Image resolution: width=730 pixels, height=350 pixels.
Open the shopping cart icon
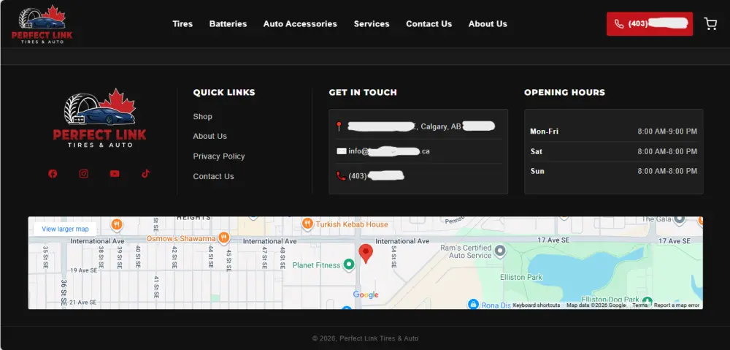pyautogui.click(x=710, y=24)
